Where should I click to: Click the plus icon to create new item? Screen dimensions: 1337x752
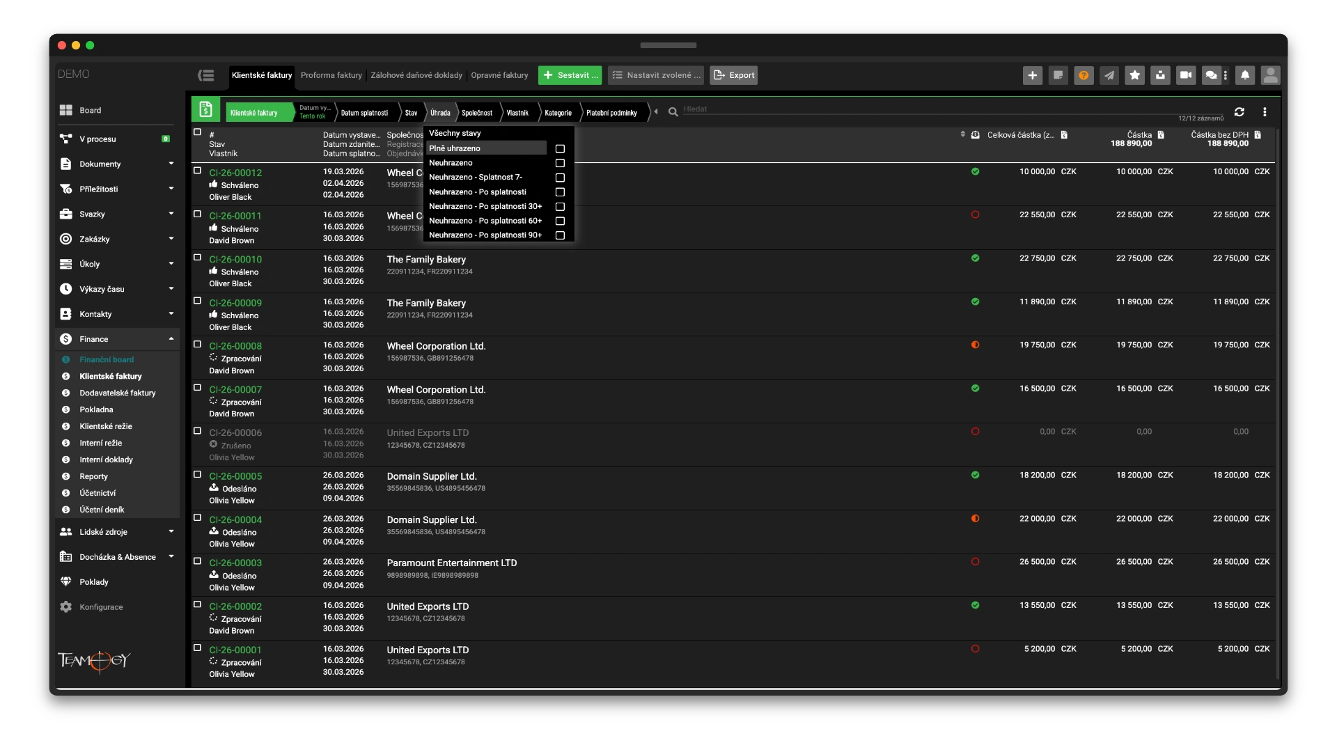tap(1033, 75)
